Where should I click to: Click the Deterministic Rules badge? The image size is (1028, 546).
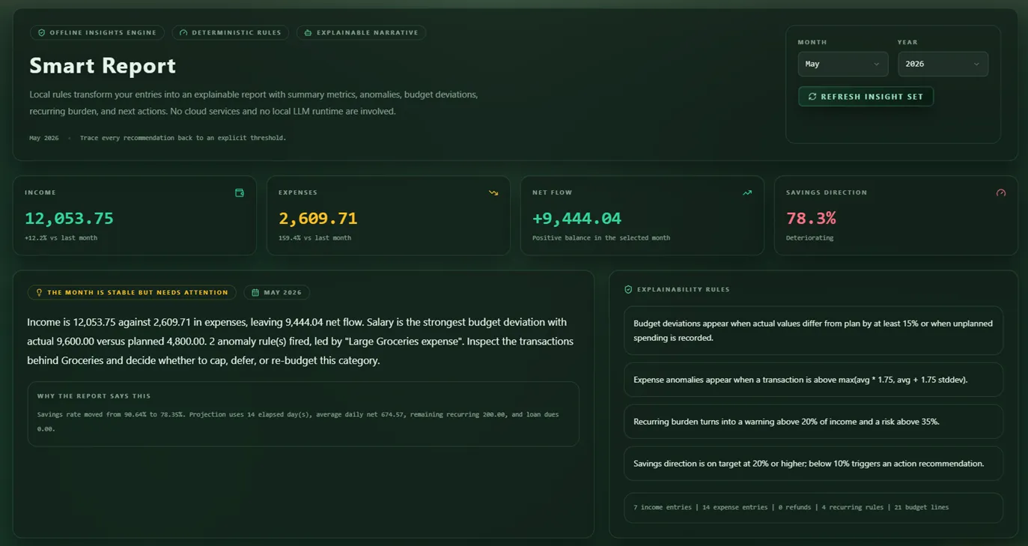click(231, 33)
